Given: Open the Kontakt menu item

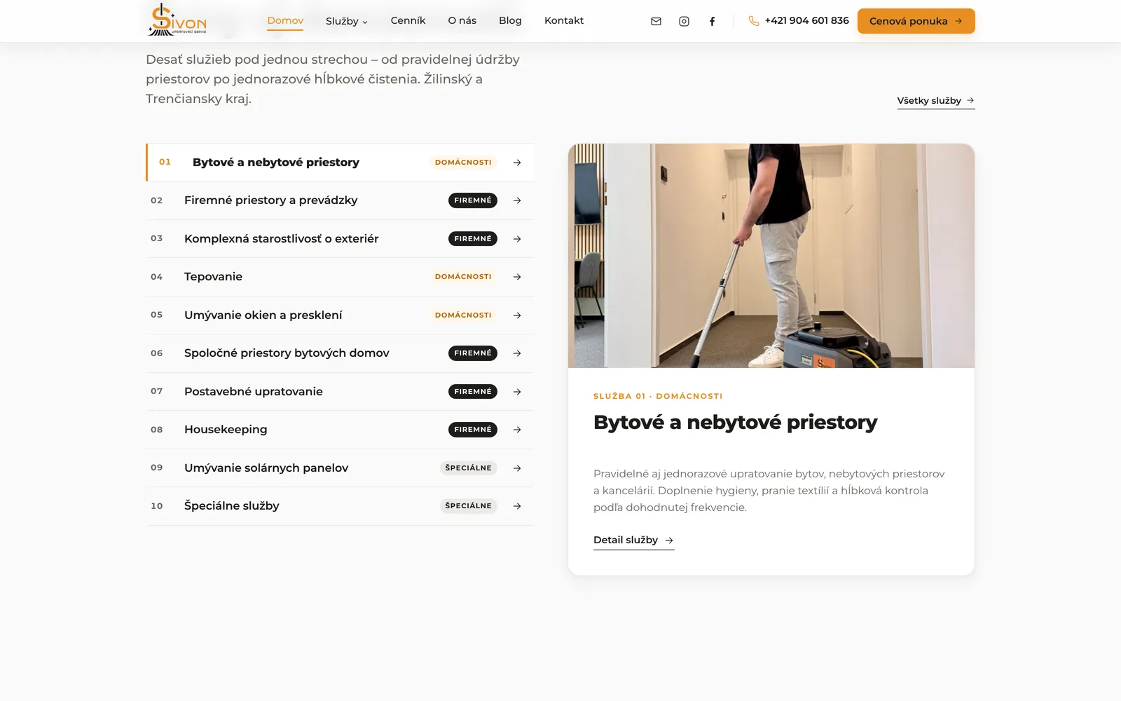Looking at the screenshot, I should tap(564, 21).
